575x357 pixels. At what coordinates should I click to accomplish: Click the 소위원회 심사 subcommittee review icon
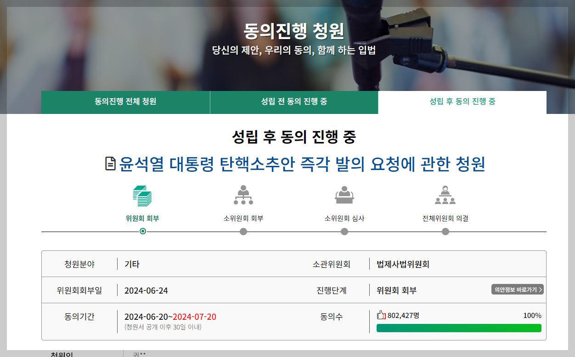pyautogui.click(x=344, y=195)
